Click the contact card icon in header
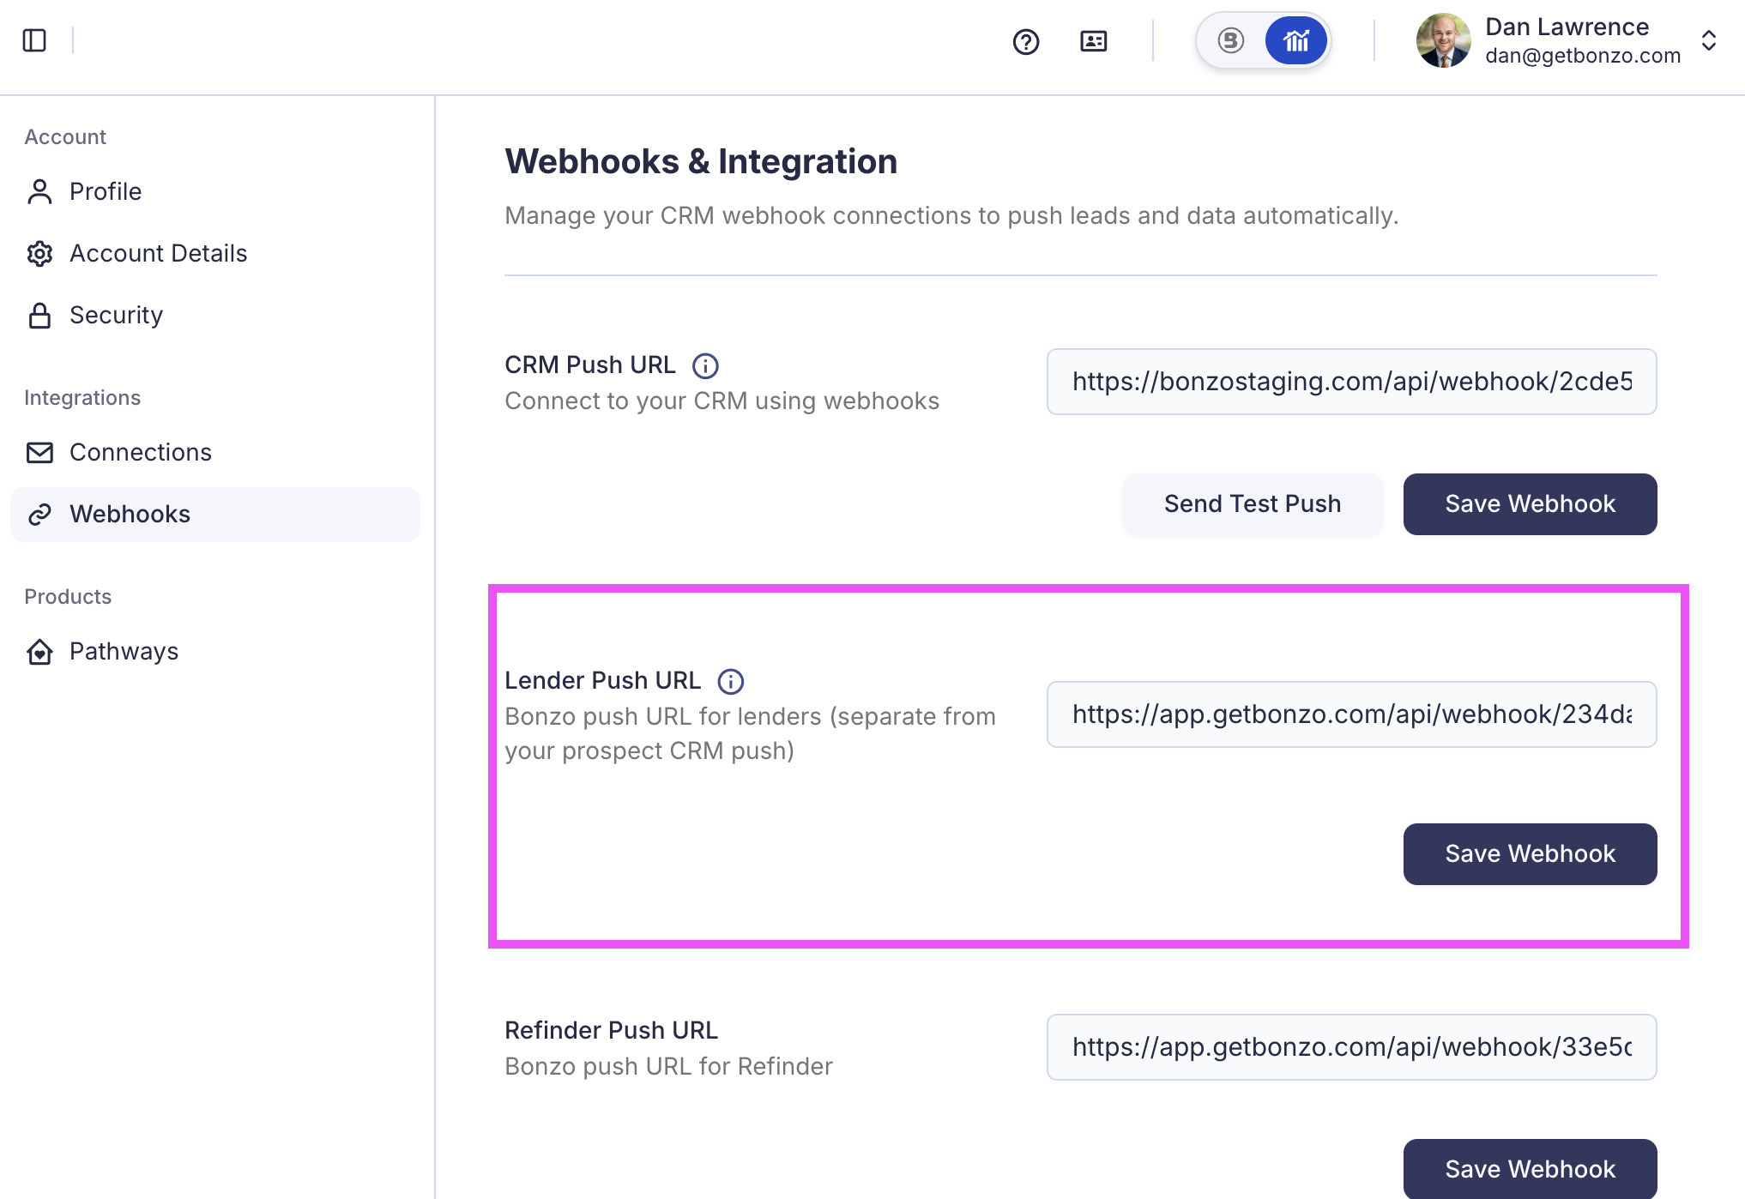 (1093, 41)
